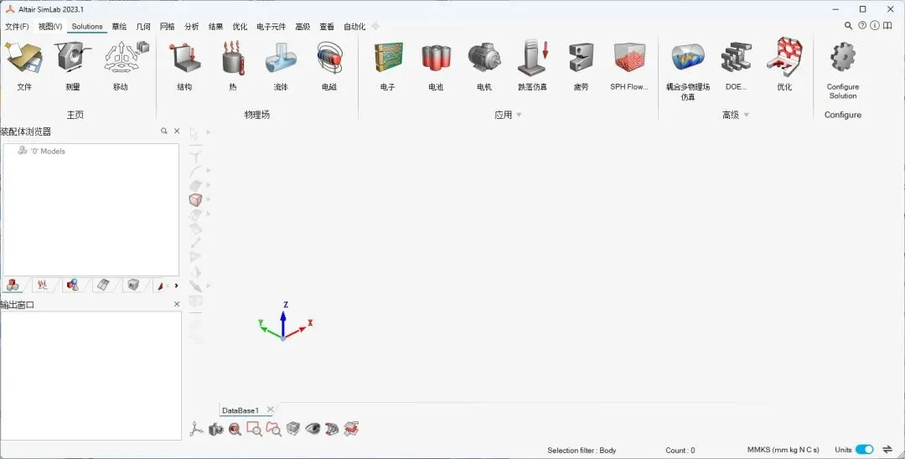This screenshot has height=459, width=905.
Task: Close the DataBase1 tab
Action: (270, 410)
